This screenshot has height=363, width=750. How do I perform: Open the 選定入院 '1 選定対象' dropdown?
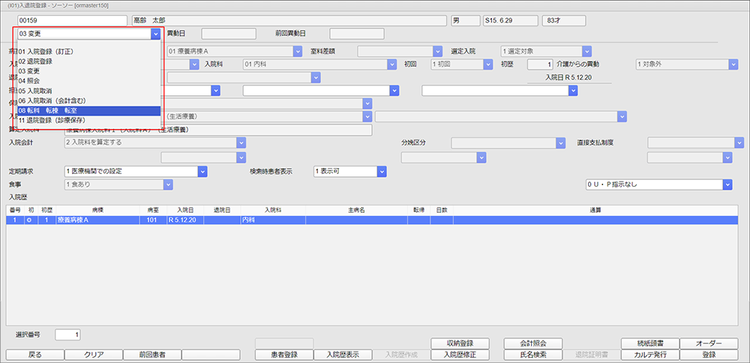coord(586,52)
